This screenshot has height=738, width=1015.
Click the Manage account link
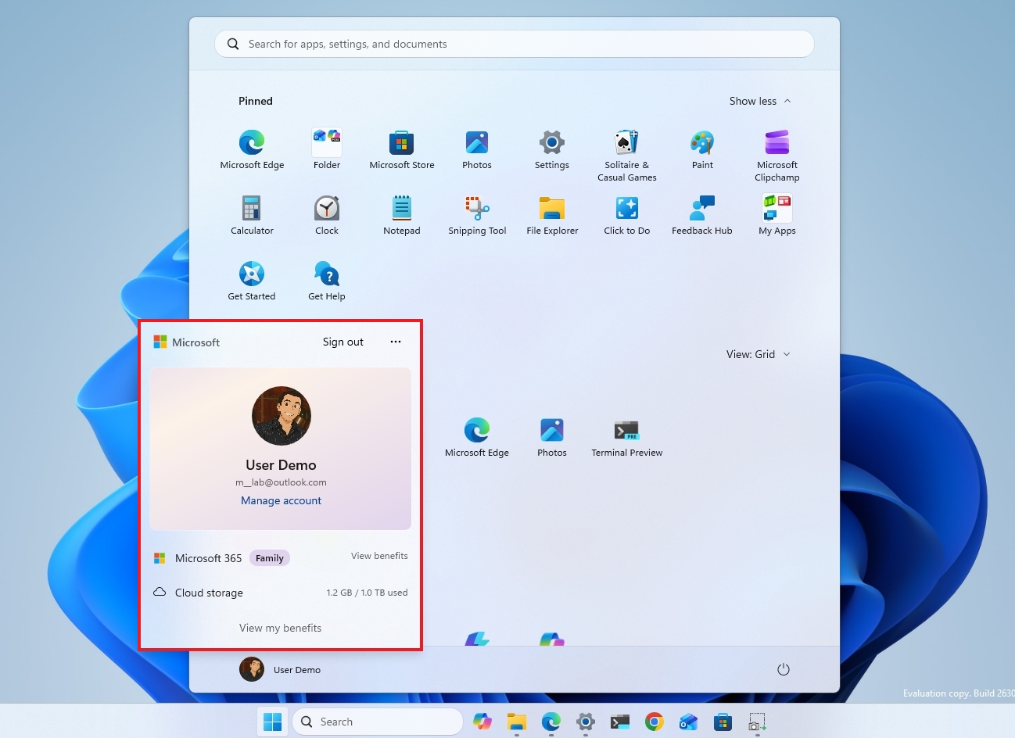pyautogui.click(x=281, y=500)
